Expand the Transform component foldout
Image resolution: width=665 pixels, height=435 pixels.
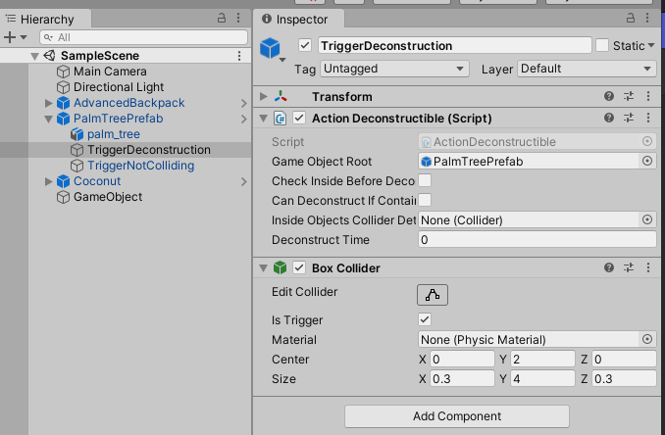point(263,96)
